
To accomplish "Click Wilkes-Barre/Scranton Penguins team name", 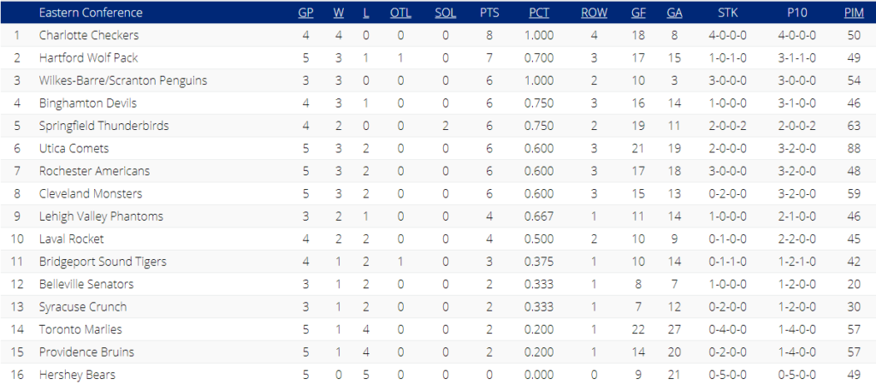I will pos(123,80).
